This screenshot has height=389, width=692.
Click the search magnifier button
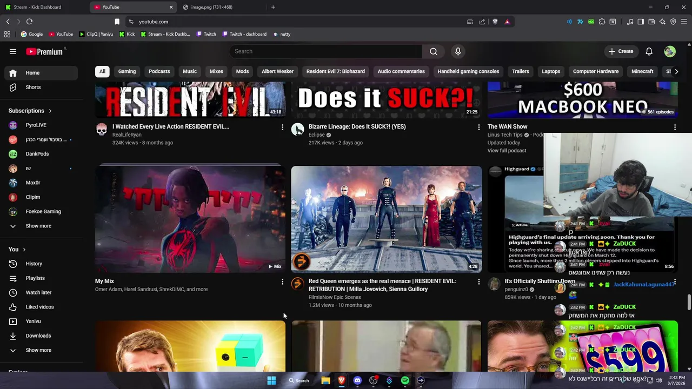coord(434,51)
